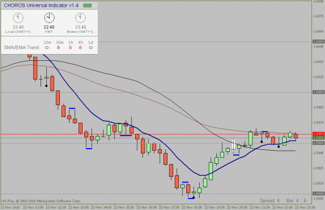Click the 22 Nov 19:30 time axis label
Viewport: 325px width, 210px height.
tap(215, 207)
